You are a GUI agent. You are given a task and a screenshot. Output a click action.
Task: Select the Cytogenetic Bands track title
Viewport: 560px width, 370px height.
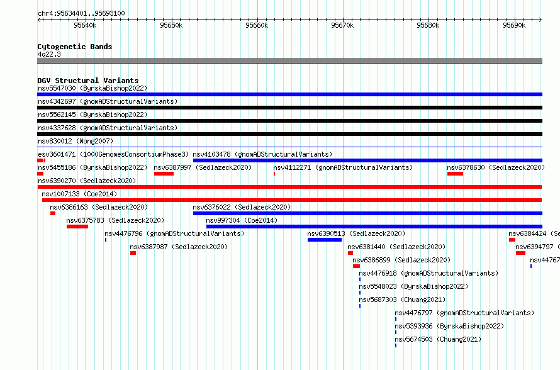(75, 47)
